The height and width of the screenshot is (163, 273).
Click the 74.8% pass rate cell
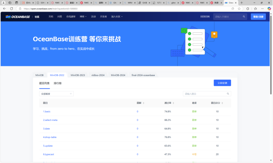tap(167, 111)
